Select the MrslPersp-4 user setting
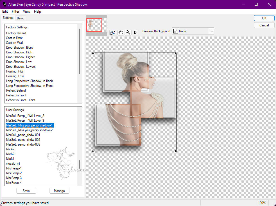Viewport: 276px width, 206px height. (x=14, y=183)
